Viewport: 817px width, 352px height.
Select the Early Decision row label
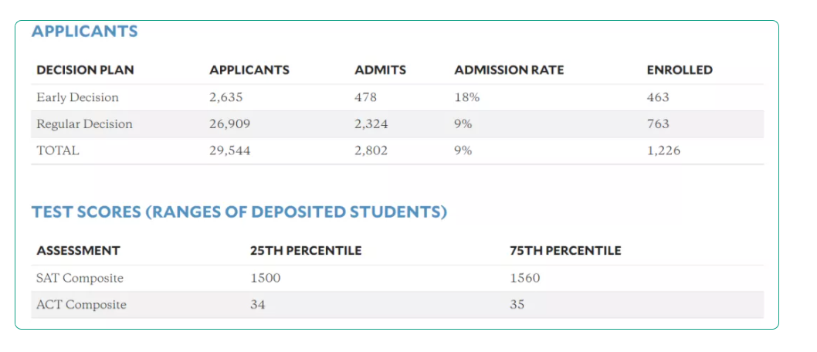coord(78,97)
